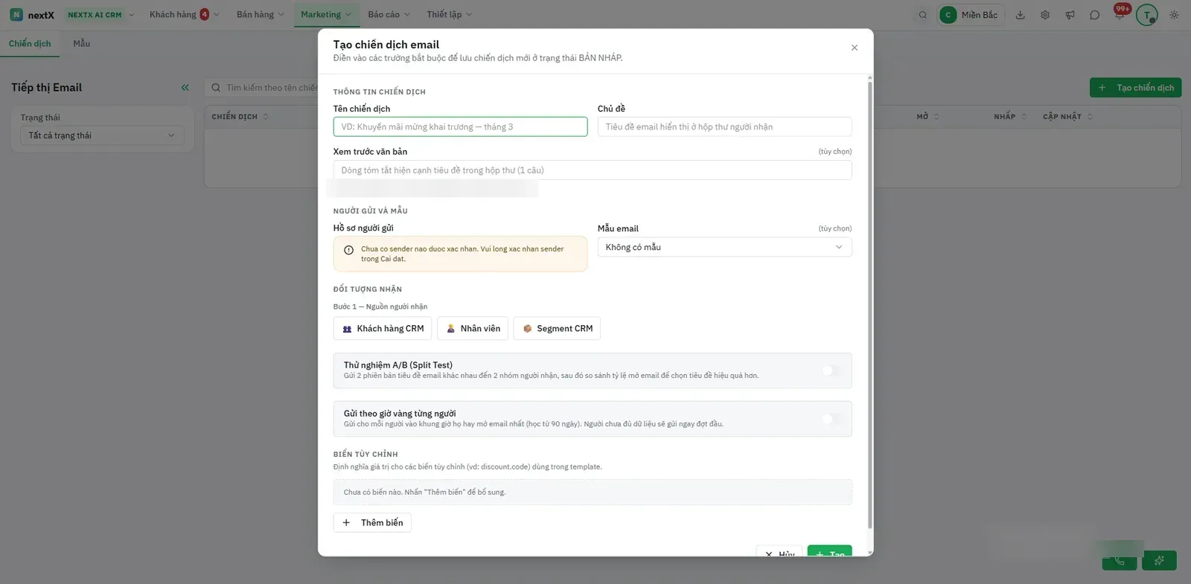Click the download icon in top bar

click(x=1021, y=15)
